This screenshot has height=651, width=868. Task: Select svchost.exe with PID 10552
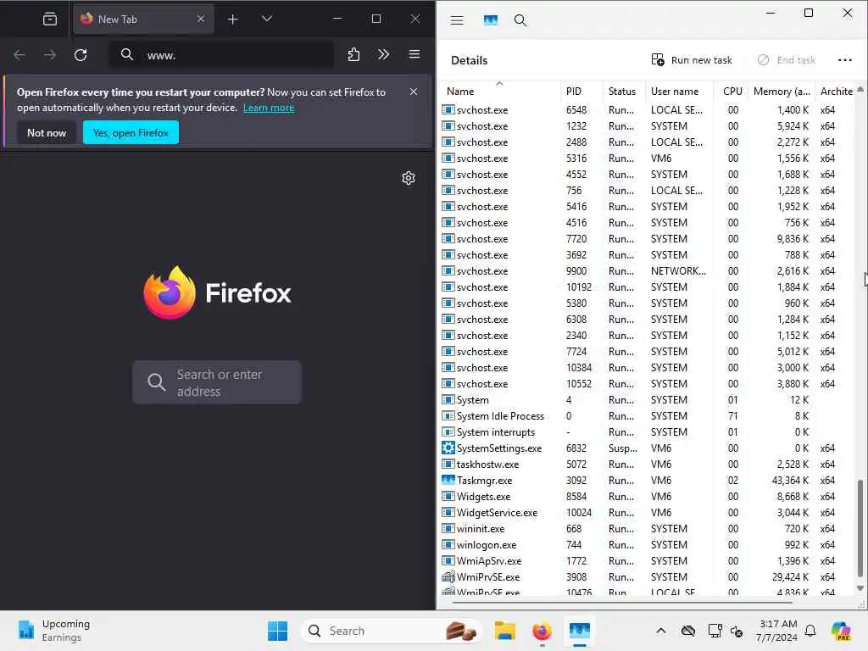(648, 384)
